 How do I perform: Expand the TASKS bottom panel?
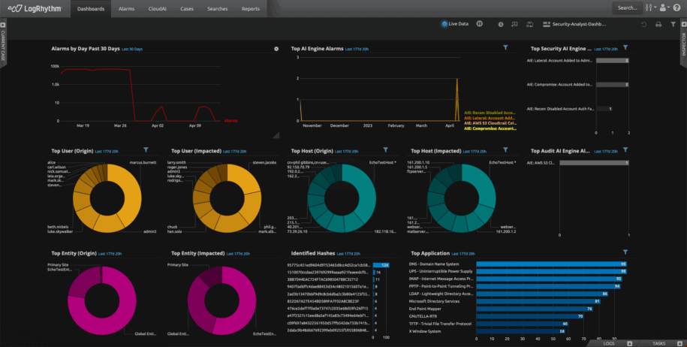(658, 343)
